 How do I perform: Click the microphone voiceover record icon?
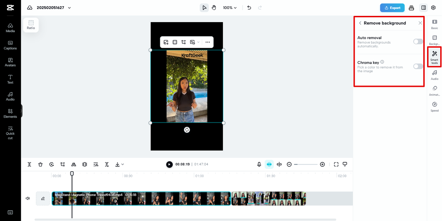coord(259,164)
